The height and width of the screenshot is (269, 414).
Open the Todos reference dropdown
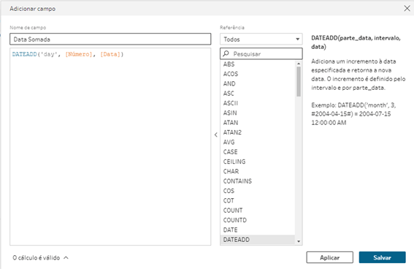[x=261, y=39]
